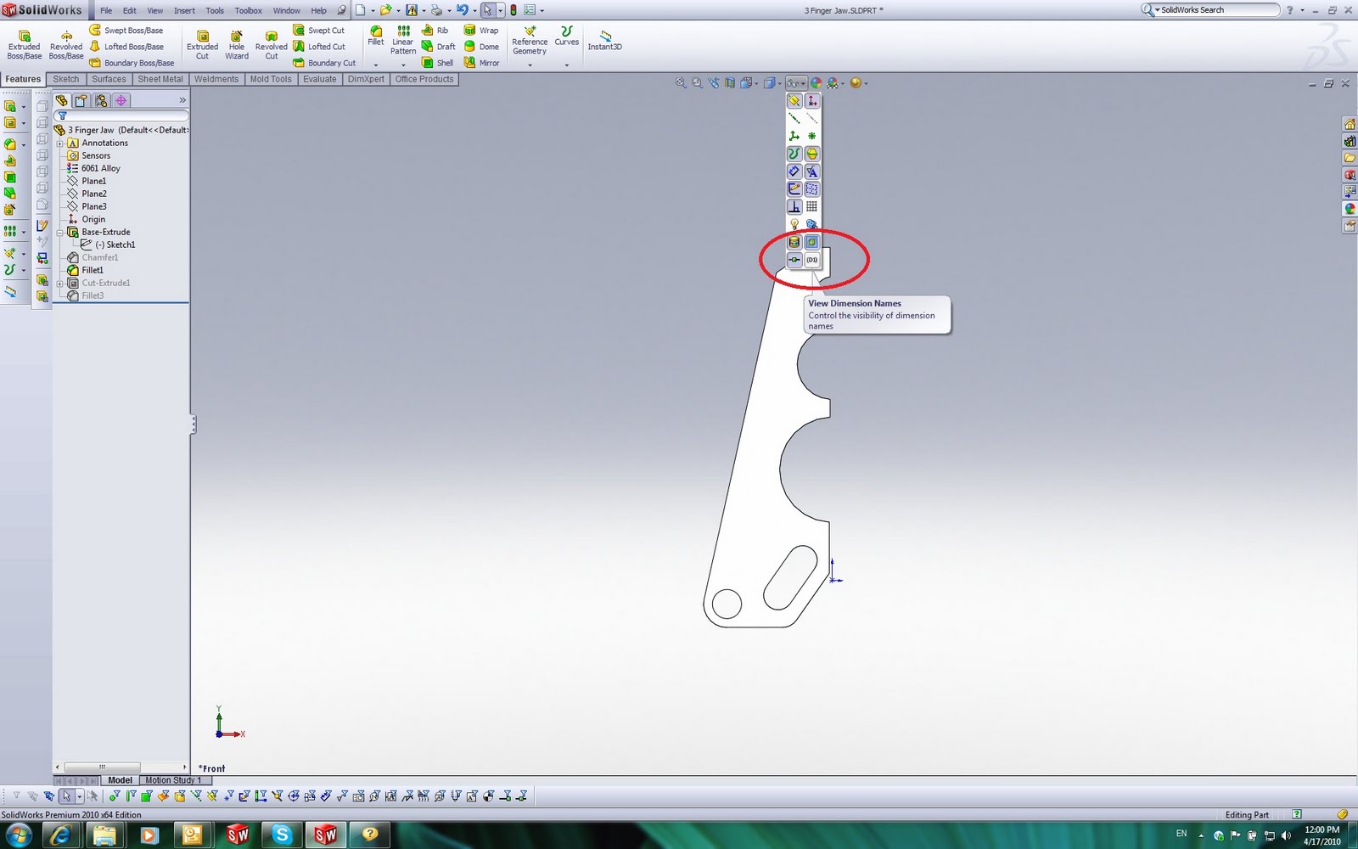Open the Reference Geometry dropdown arrow
The height and width of the screenshot is (849, 1358).
530,65
